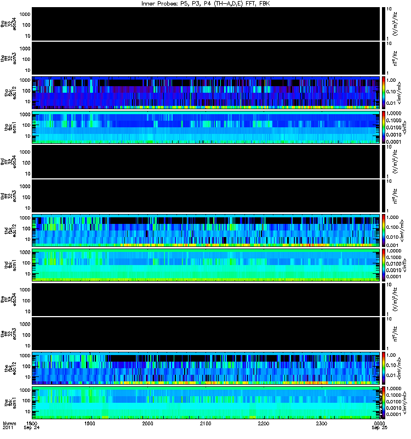Click the rainbow color bar beside tha fbk scm1
Screen dimensions: 411x439
pos(383,127)
